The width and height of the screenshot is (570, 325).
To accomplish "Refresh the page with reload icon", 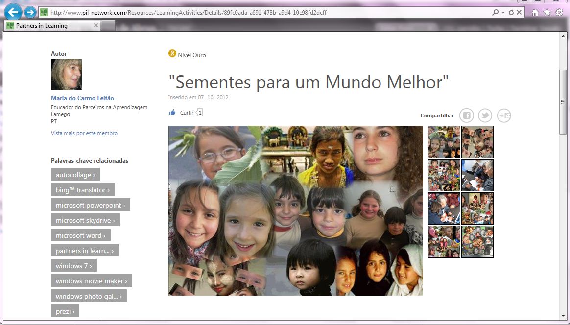I will tap(511, 12).
